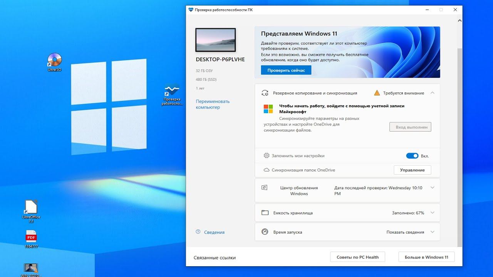Screen dimensions: 493x277
Task: Click the startup time gauge icon
Action: 265,232
